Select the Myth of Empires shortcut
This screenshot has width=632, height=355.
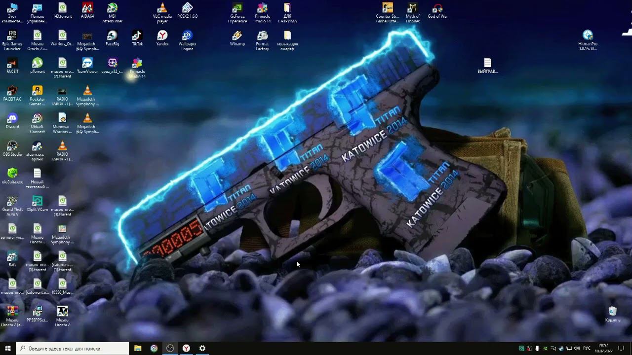coord(413,13)
